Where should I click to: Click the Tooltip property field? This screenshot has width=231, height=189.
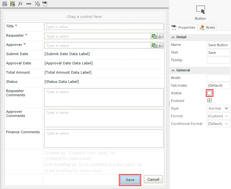(218, 60)
